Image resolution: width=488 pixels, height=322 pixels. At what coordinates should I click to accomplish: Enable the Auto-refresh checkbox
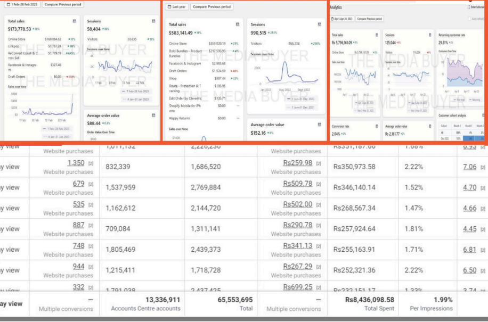(469, 19)
